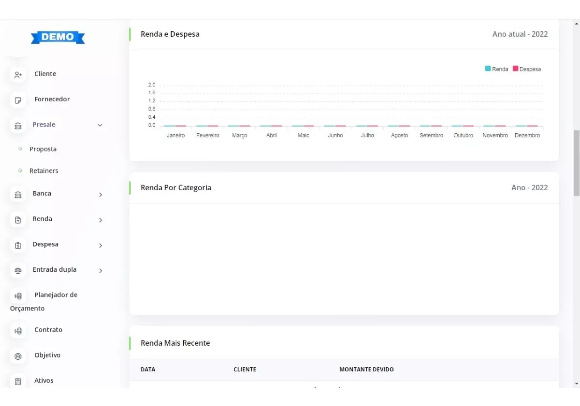Click the scrollbar down arrow
580x406 pixels.
pyautogui.click(x=576, y=384)
